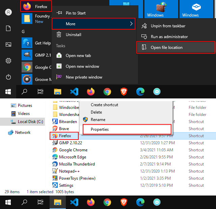Open VS Code in taskbar beneath Start menu

point(74,92)
